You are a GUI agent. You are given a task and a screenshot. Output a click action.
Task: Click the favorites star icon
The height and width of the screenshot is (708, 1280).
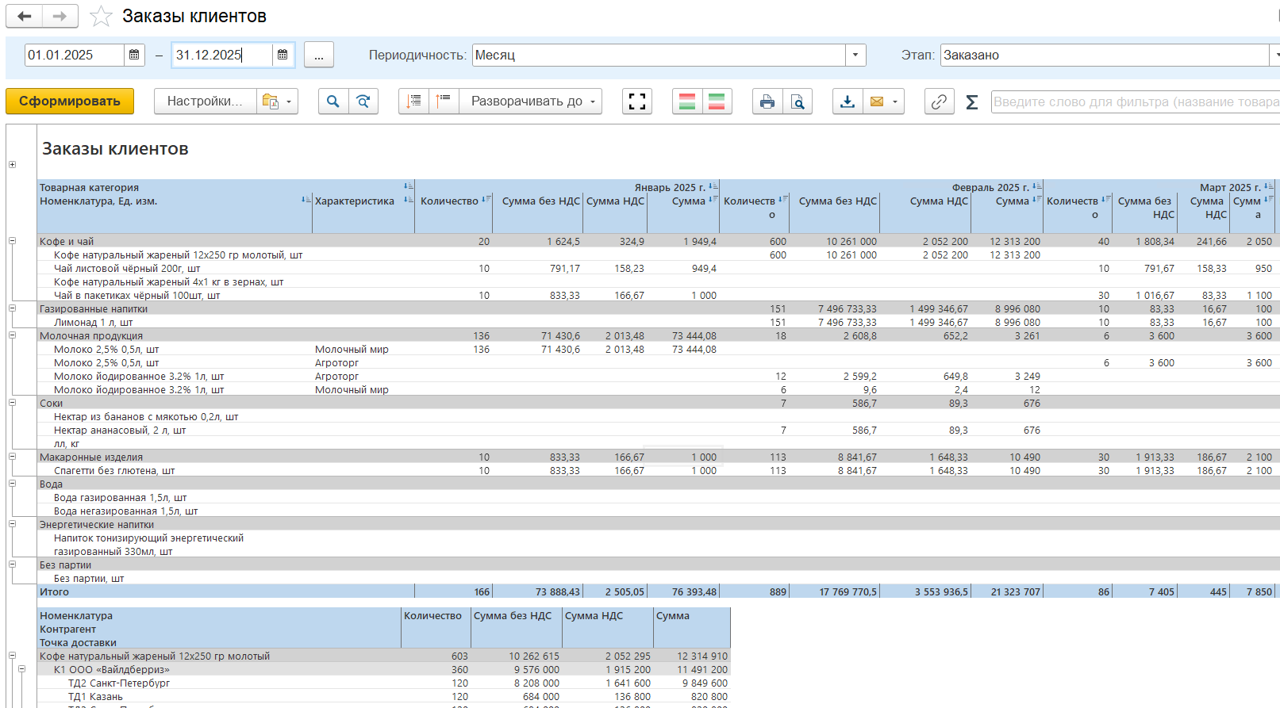point(101,17)
